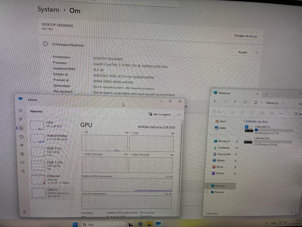The height and width of the screenshot is (227, 302).
Task: Open the three-dot more menu in Task Manager
Action: [179, 115]
